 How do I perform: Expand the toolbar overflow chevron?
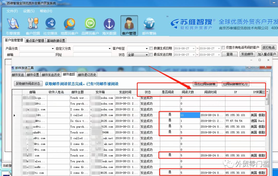coord(167,16)
